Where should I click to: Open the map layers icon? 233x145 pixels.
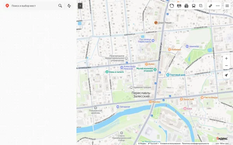(x=201, y=6)
